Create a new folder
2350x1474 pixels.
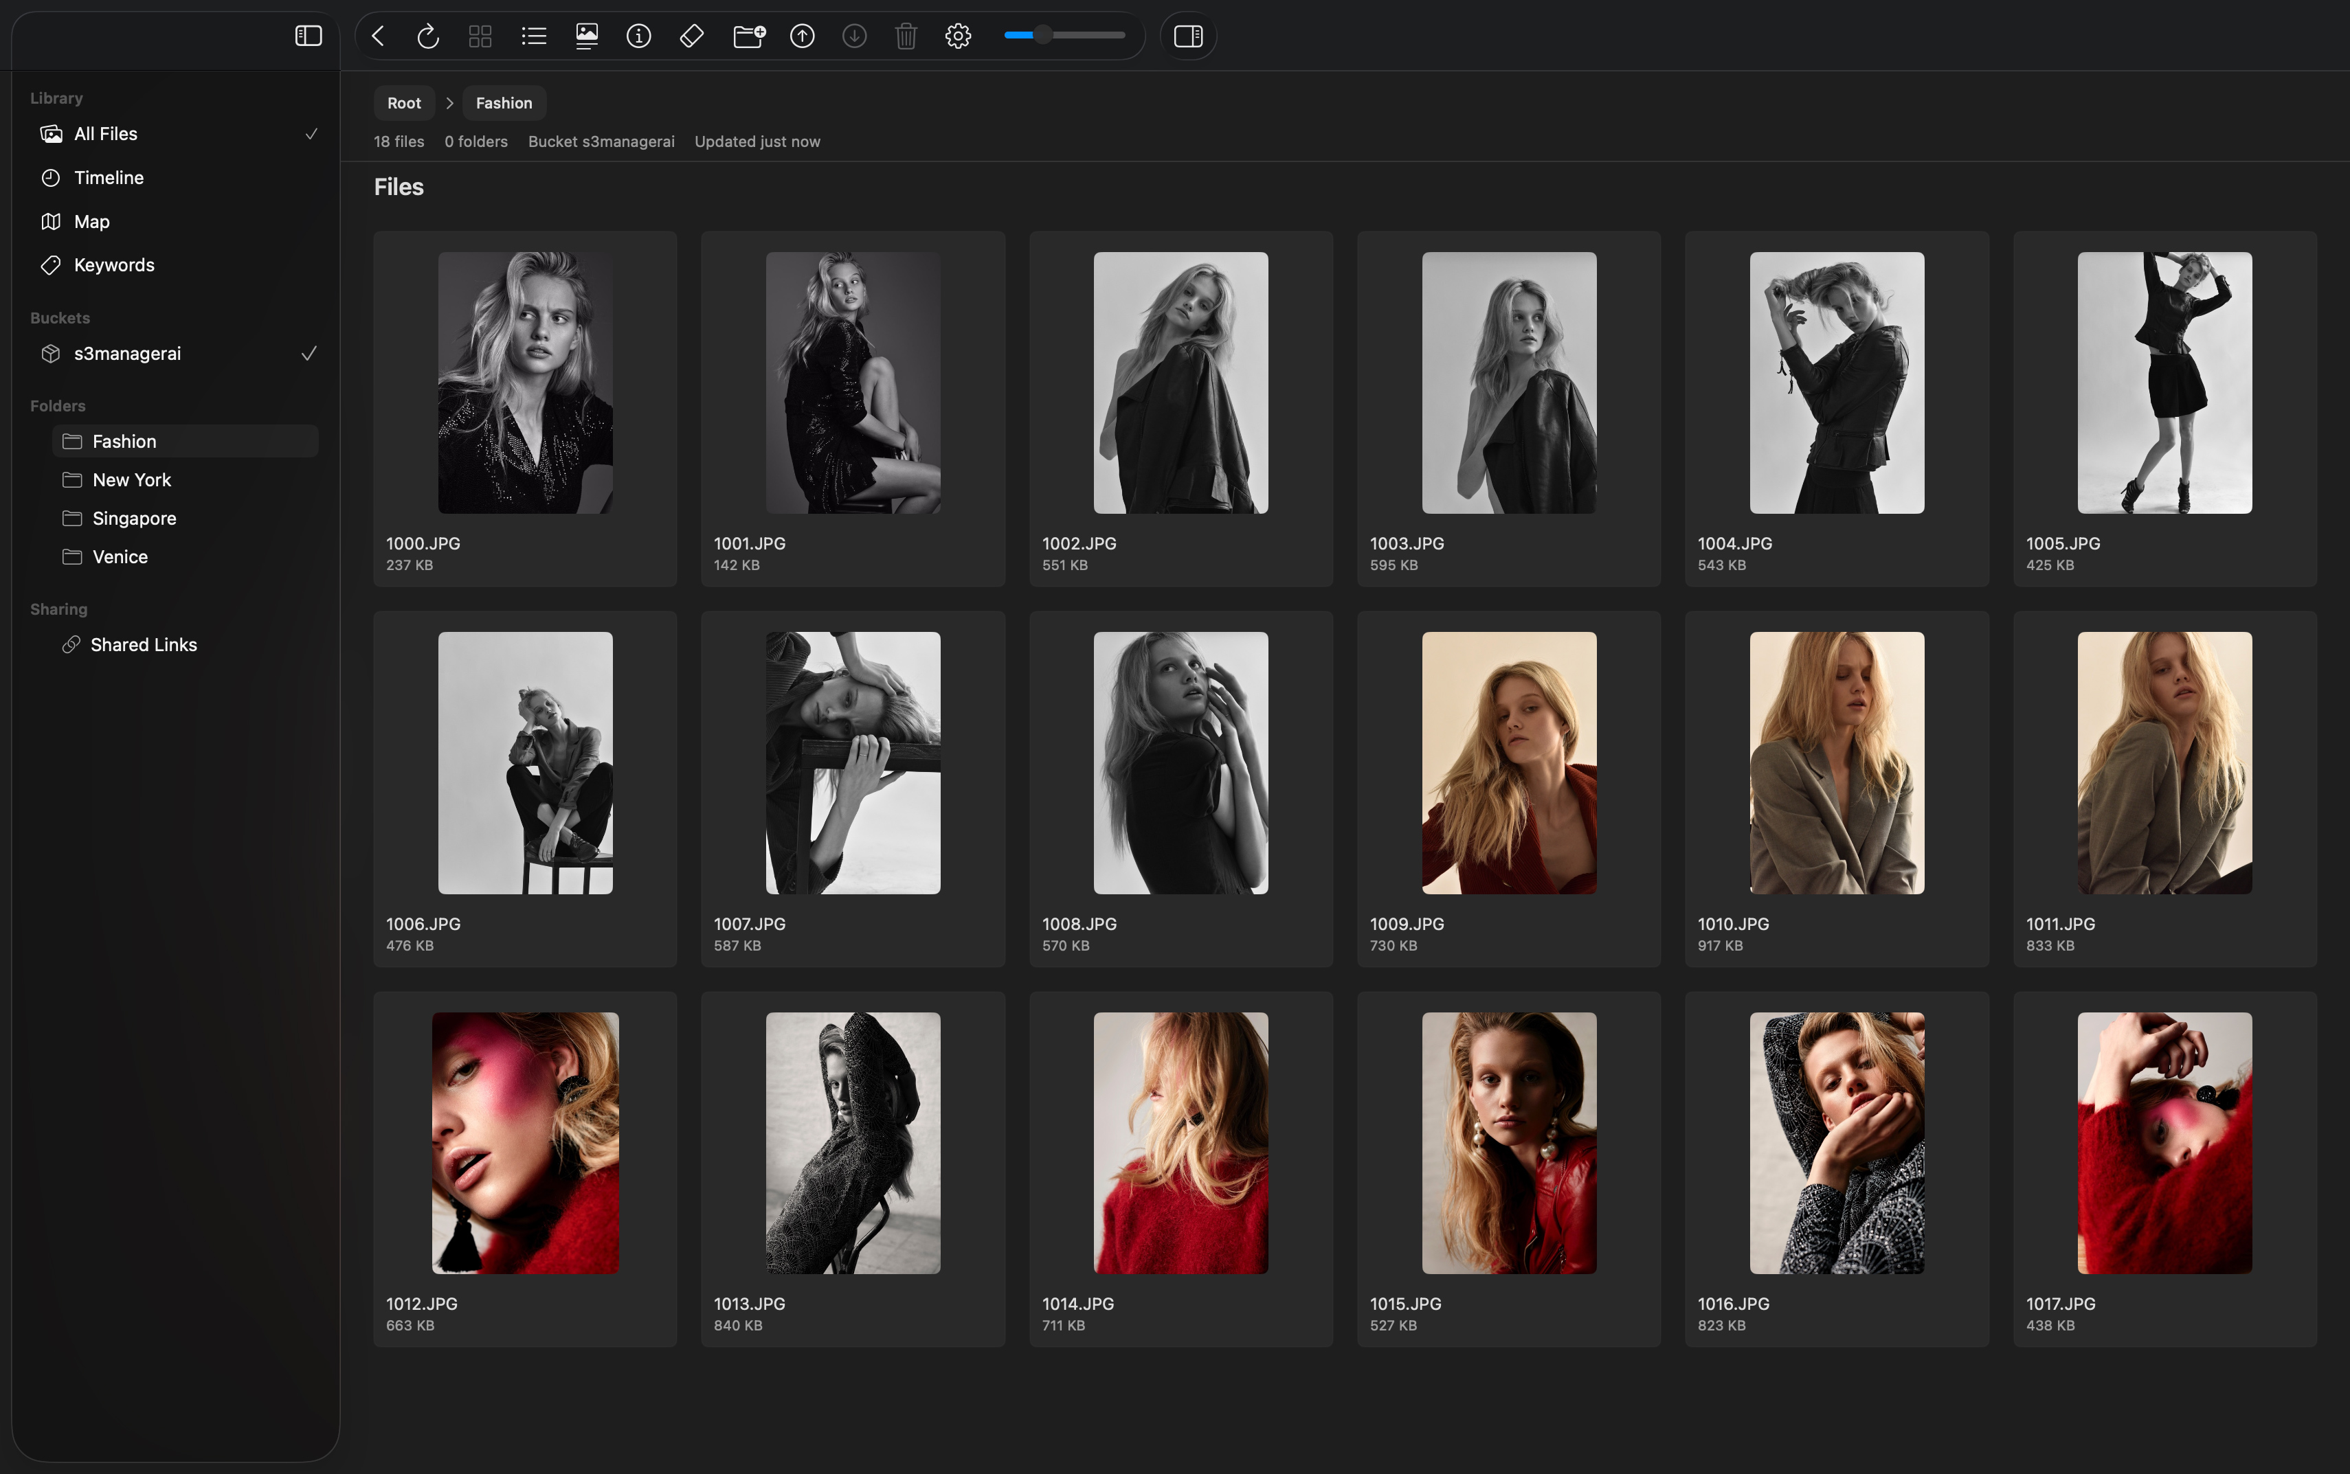[x=749, y=36]
